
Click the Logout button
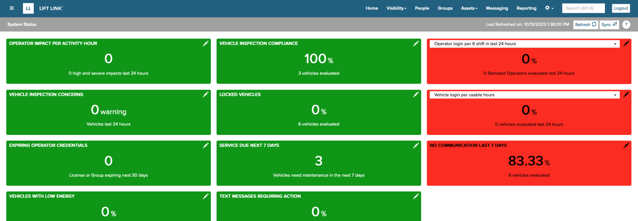tap(621, 8)
